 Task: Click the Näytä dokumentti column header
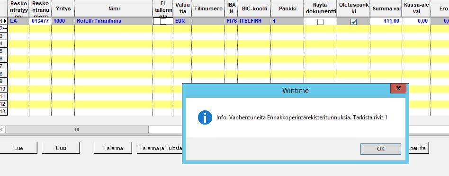pyautogui.click(x=321, y=8)
